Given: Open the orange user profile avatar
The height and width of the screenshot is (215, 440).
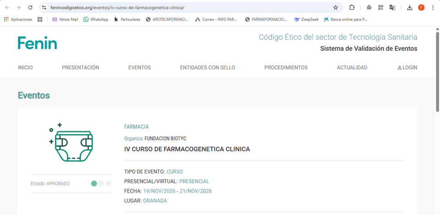Looking at the screenshot, I should [x=421, y=7].
